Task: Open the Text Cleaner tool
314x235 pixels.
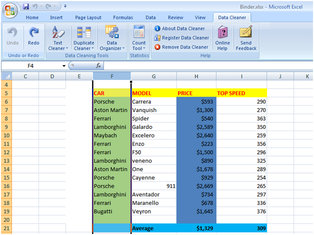Action: tap(58, 38)
